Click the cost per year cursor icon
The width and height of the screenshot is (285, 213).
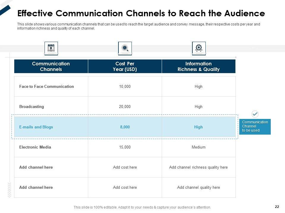[x=125, y=48]
